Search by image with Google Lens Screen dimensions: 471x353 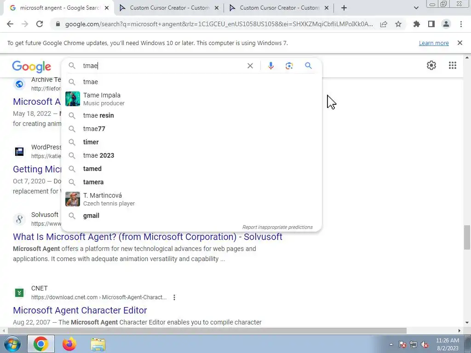coord(289,66)
